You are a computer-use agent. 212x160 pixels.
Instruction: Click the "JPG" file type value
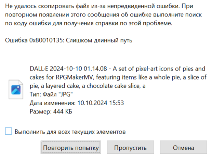coord(66,94)
